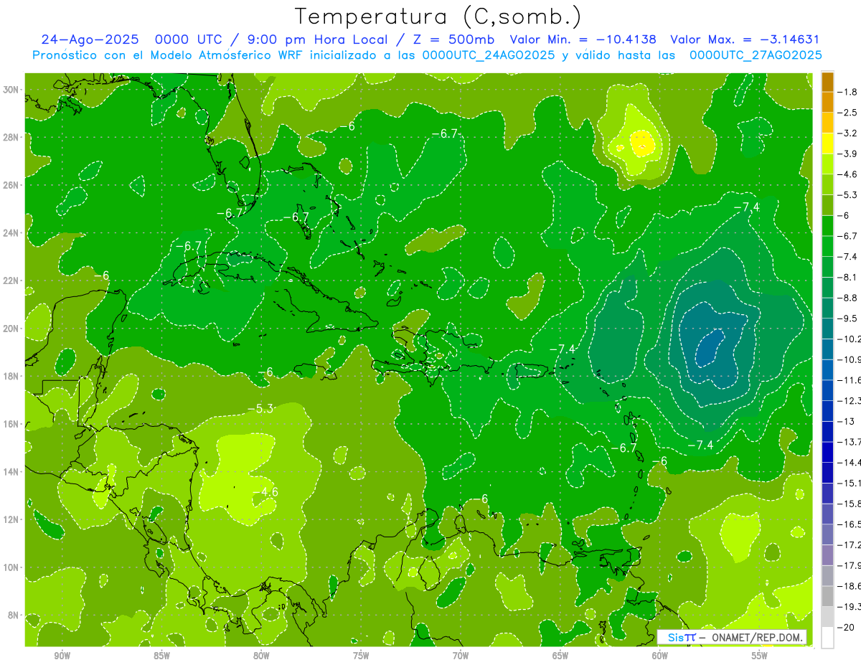Click the '8N' latitude label
861x665 pixels.
point(13,616)
